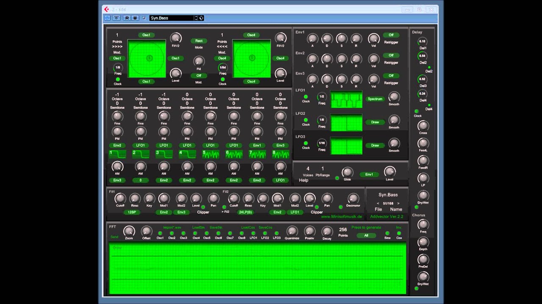Open the Env1 selector next to Glide

pyautogui.click(x=369, y=174)
